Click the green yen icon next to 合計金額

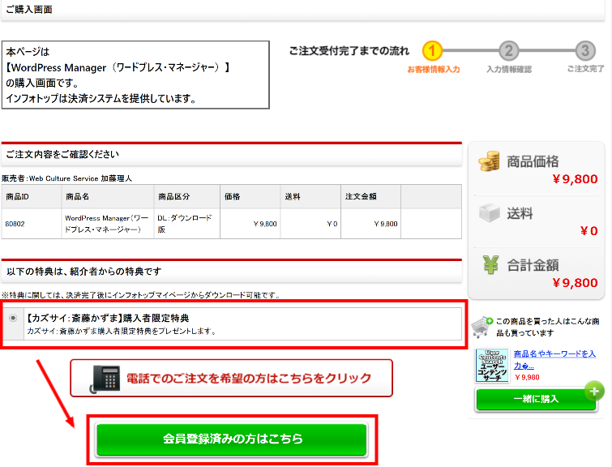(490, 264)
